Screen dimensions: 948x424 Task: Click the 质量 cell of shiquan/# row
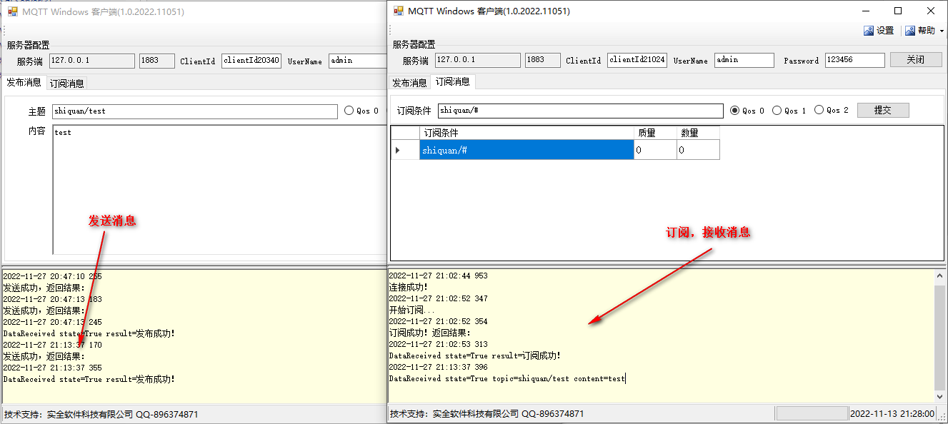(x=655, y=150)
